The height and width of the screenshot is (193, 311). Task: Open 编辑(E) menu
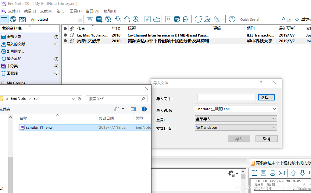[x=30, y=11]
